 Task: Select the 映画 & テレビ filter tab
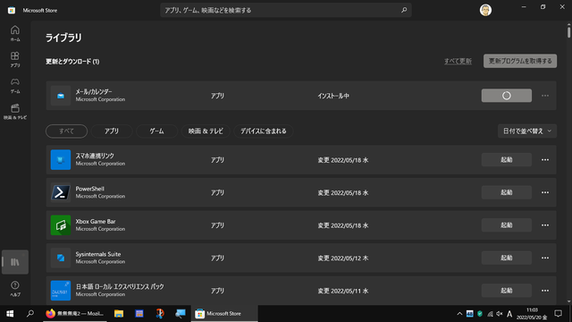pos(206,131)
